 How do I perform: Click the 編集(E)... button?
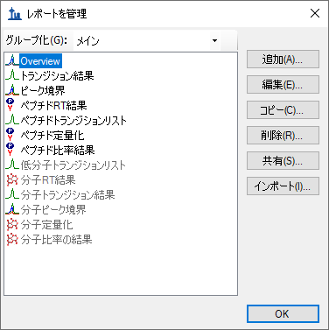pos(283,85)
